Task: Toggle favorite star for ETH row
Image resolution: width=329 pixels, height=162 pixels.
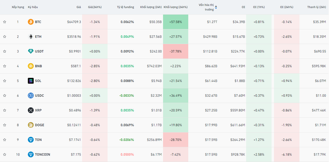Action: 4,36
